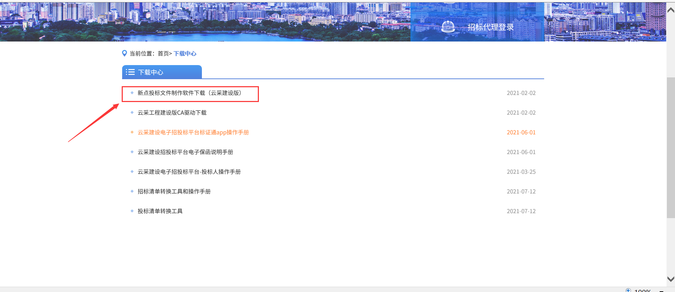Viewport: 675px width, 292px height.
Task: Click date 2021-02-02 of 新点投标文件 row
Action: coord(521,93)
